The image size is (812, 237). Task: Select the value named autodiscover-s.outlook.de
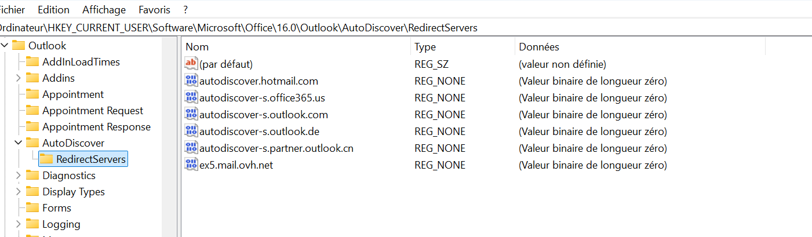pyautogui.click(x=259, y=131)
